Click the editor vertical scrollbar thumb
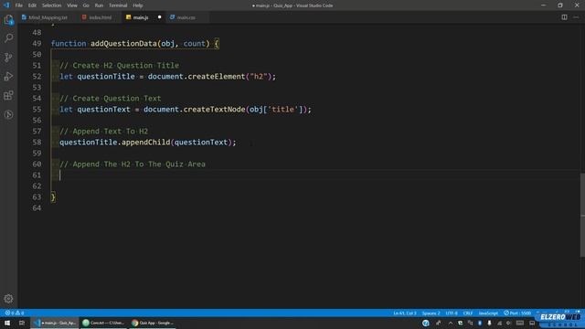 coord(582,216)
